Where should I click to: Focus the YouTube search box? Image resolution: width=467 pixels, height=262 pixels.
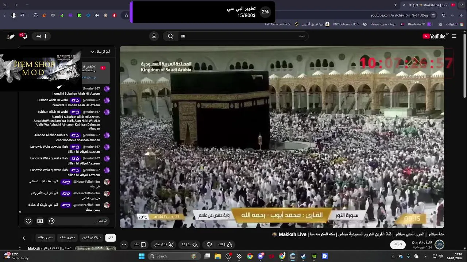[x=243, y=36]
